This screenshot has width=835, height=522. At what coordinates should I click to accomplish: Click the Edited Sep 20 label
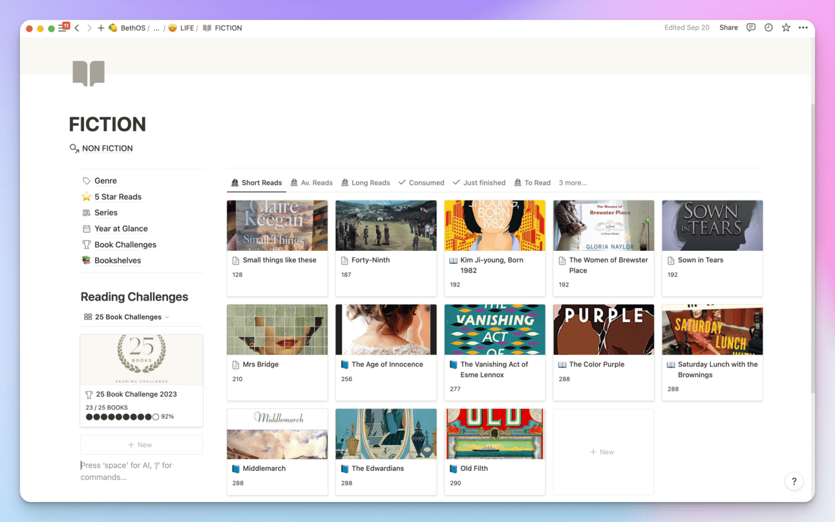(x=686, y=28)
